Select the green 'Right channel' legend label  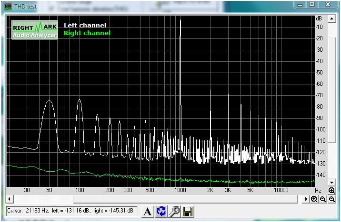pos(87,33)
